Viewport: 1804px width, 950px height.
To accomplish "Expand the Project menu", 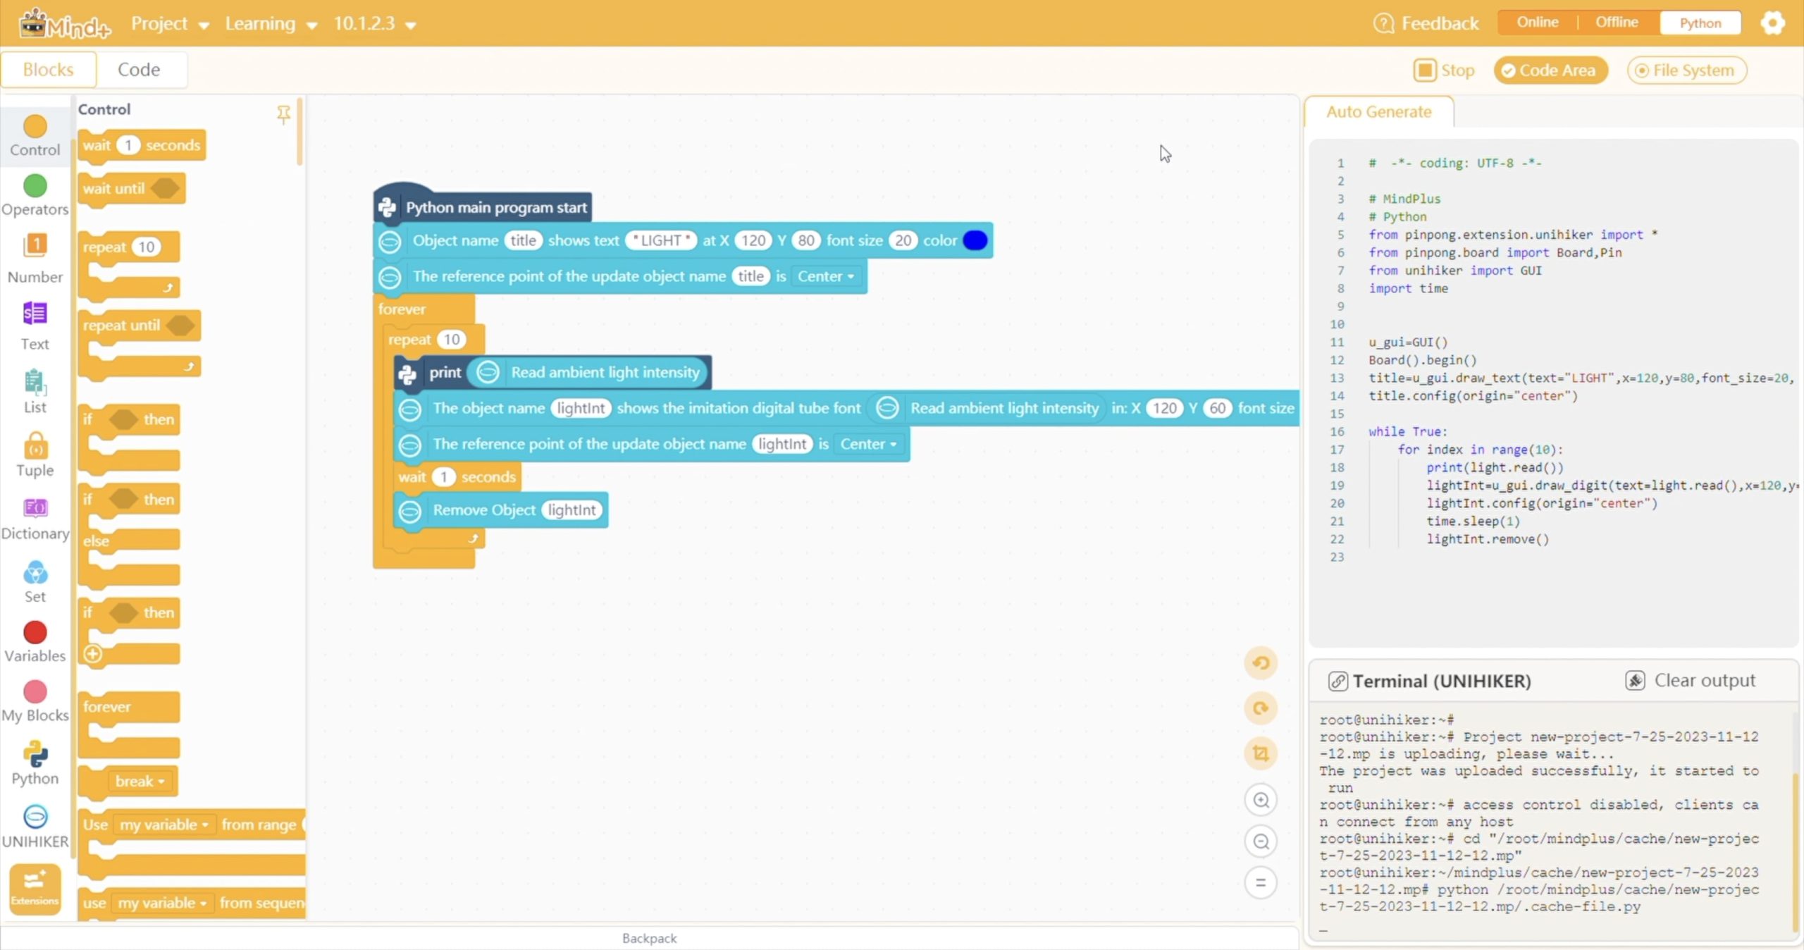I will 170,24.
